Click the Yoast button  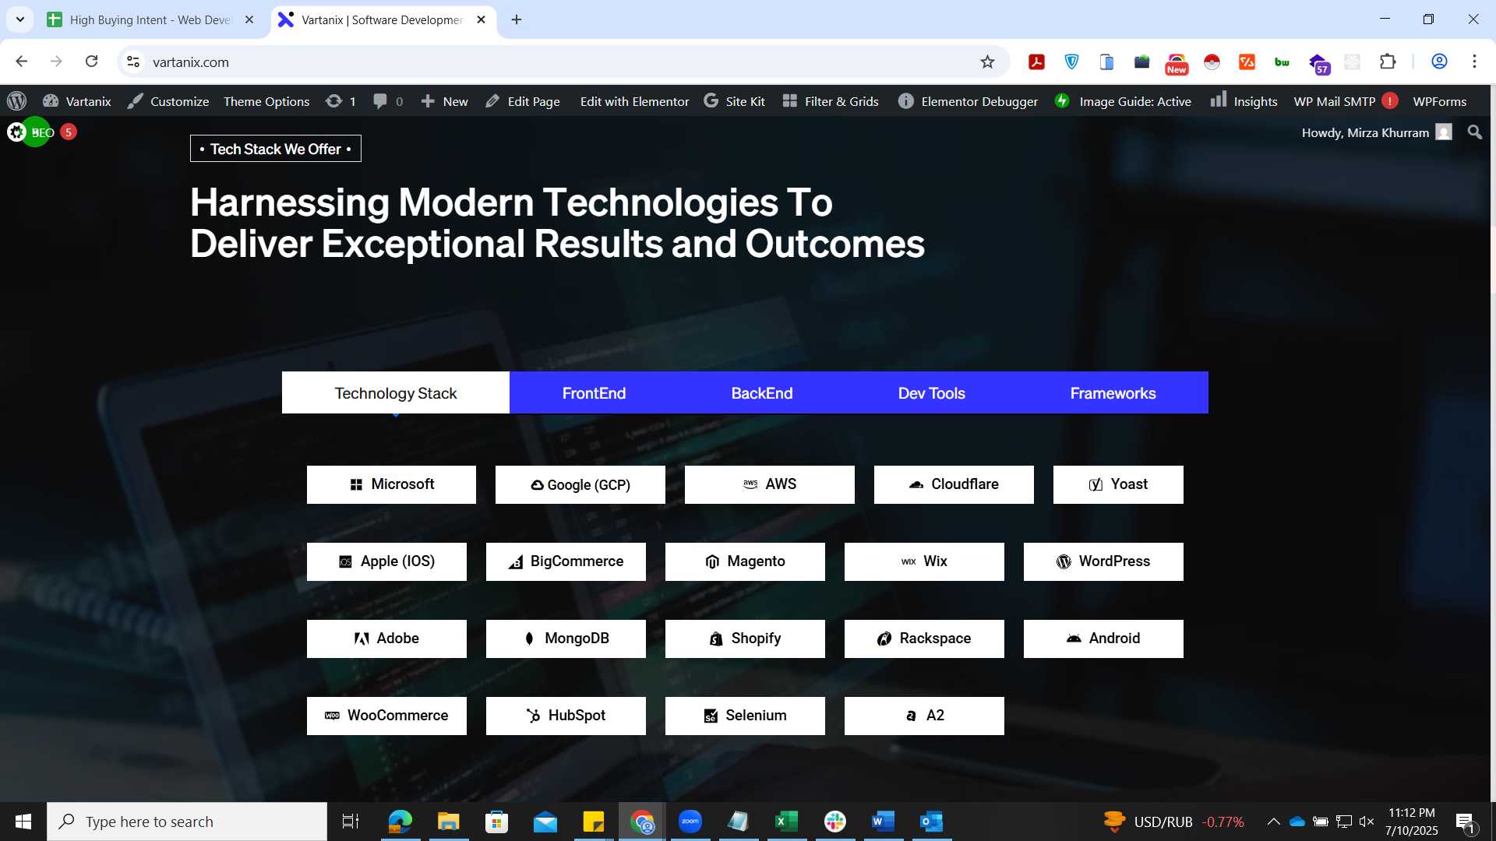[x=1118, y=484]
